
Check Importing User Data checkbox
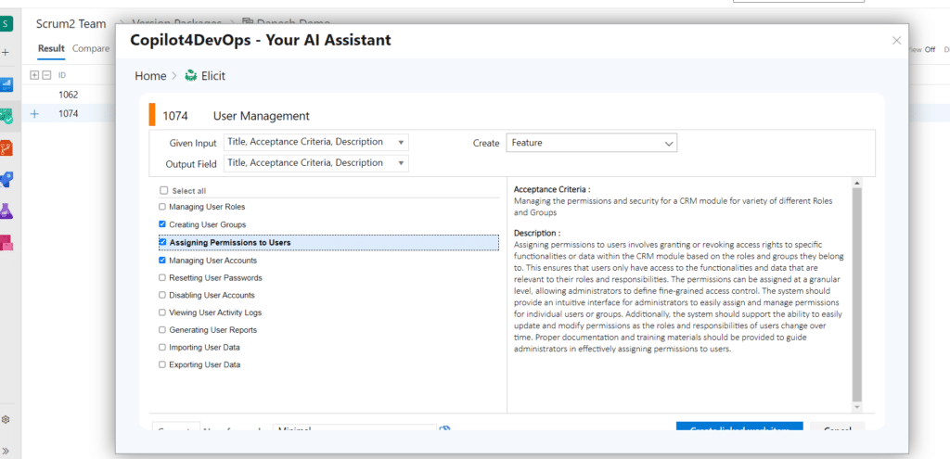[x=162, y=347]
